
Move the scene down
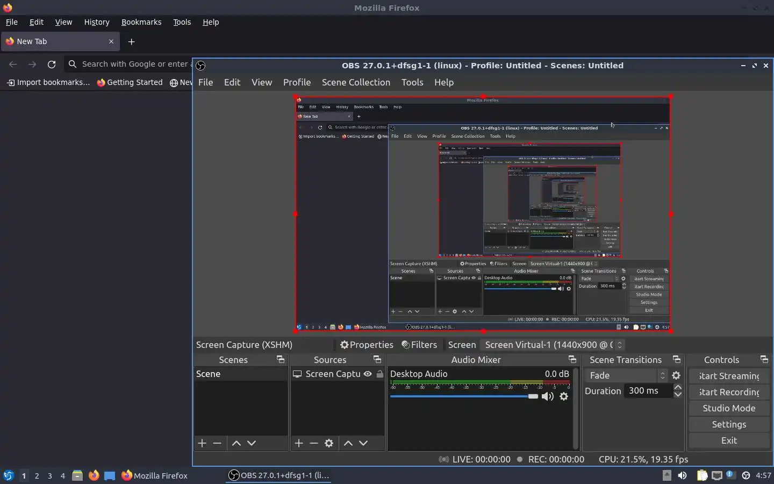tap(252, 443)
